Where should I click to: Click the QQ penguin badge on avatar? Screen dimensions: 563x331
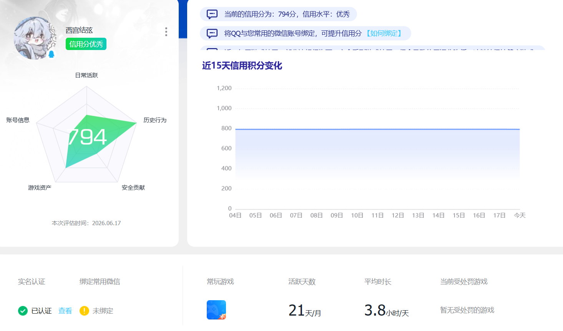tap(51, 54)
